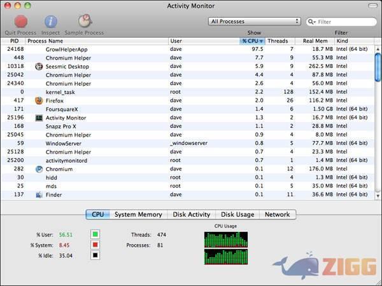Click the Chromium app icon
The image size is (382, 286).
coord(39,169)
